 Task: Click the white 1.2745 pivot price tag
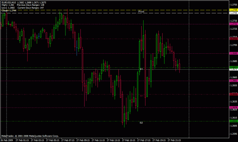233,13
